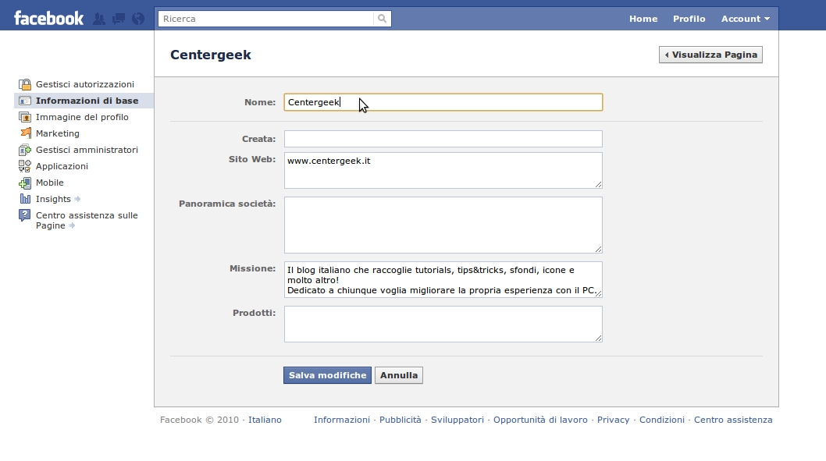The width and height of the screenshot is (826, 461).
Task: Click the Annulla button
Action: (399, 375)
